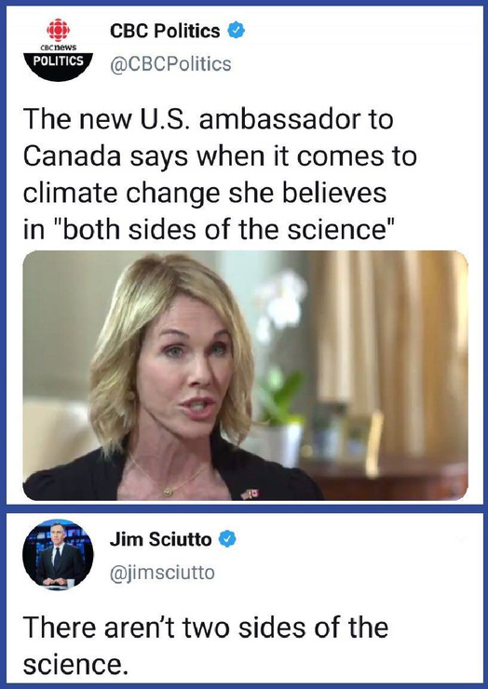Open the Jim Sciutto display name

coord(160,539)
